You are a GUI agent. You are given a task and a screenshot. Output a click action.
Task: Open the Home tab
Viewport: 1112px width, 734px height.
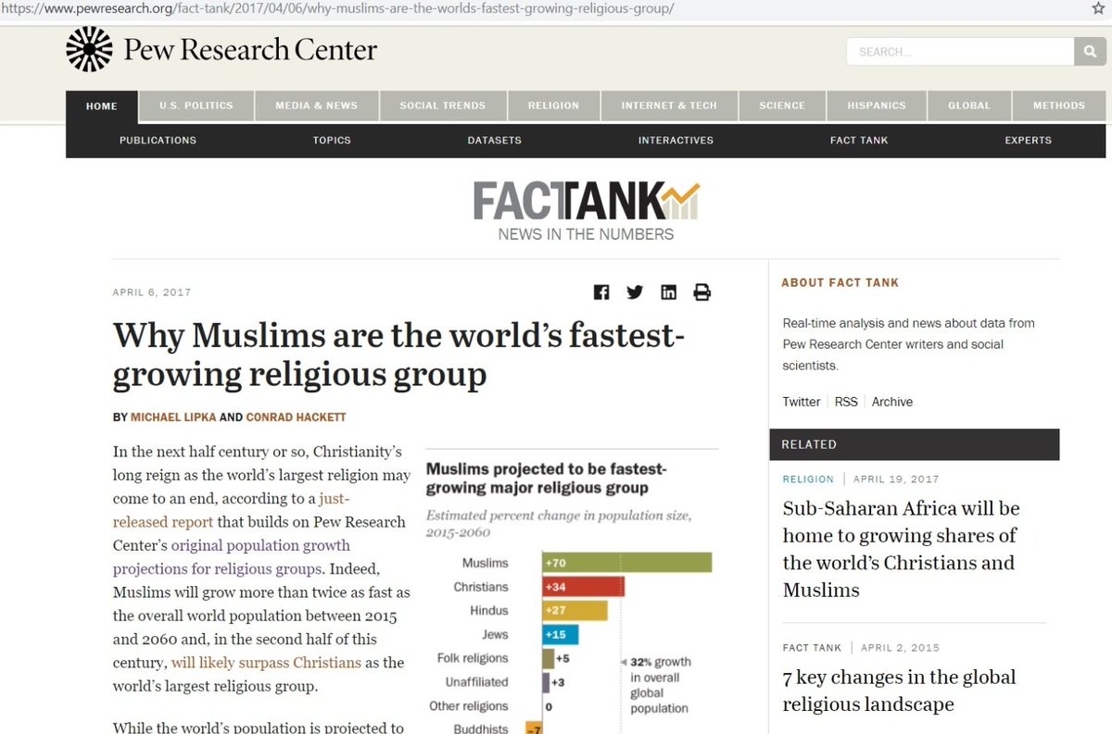(102, 106)
